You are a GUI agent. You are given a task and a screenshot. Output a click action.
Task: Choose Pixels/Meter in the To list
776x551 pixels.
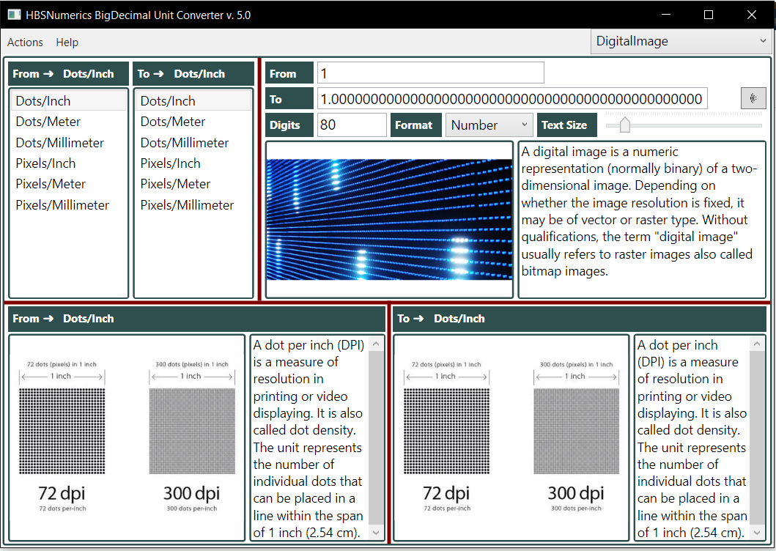tap(176, 184)
